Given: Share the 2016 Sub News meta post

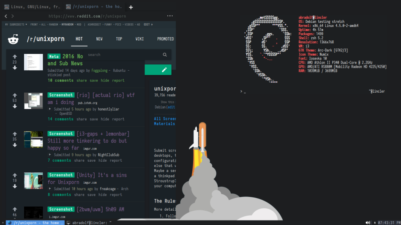Looking at the screenshot, I should point(81,80).
